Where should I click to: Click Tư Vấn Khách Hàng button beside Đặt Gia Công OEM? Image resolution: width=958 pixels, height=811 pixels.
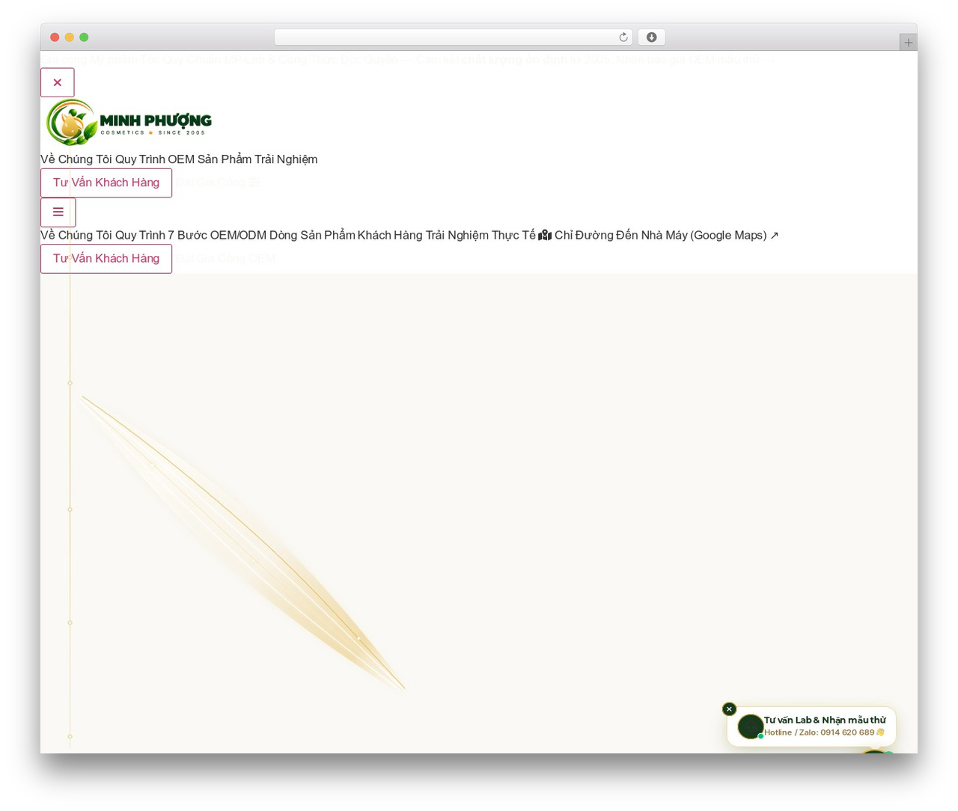(x=106, y=258)
